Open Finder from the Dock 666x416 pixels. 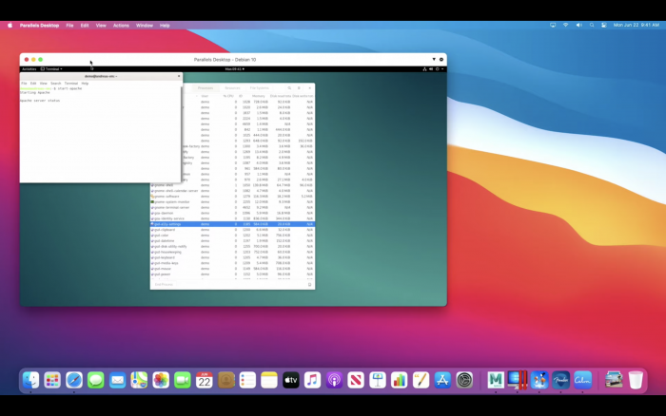coord(30,380)
